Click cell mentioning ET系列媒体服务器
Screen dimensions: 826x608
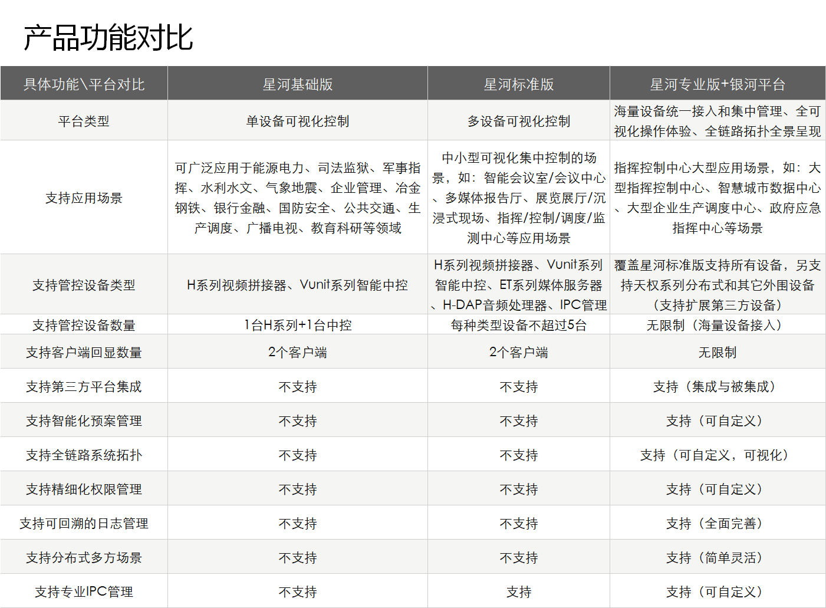click(519, 285)
